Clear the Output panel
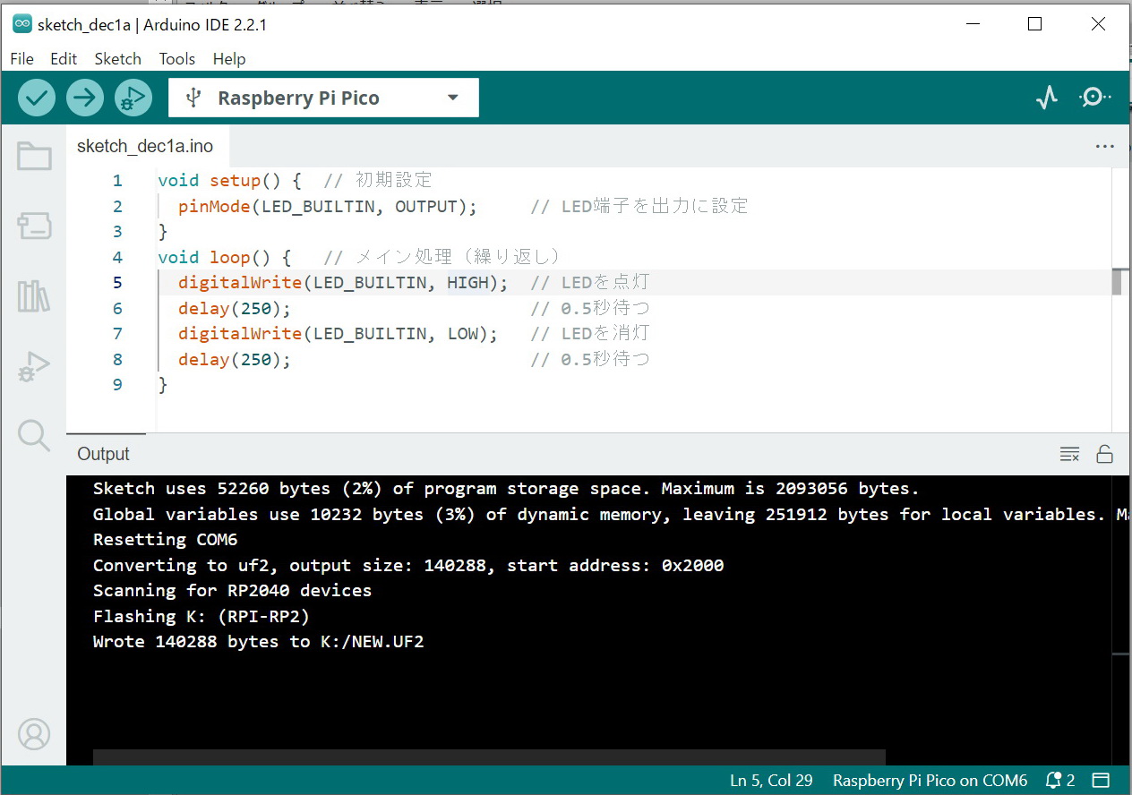The image size is (1132, 795). coord(1069,454)
